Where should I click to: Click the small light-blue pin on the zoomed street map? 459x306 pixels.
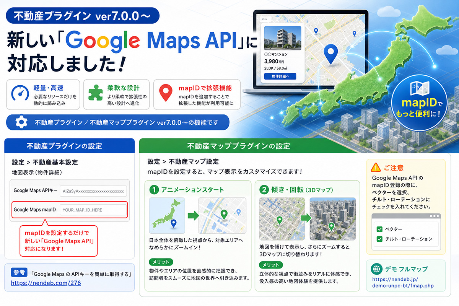239,212
